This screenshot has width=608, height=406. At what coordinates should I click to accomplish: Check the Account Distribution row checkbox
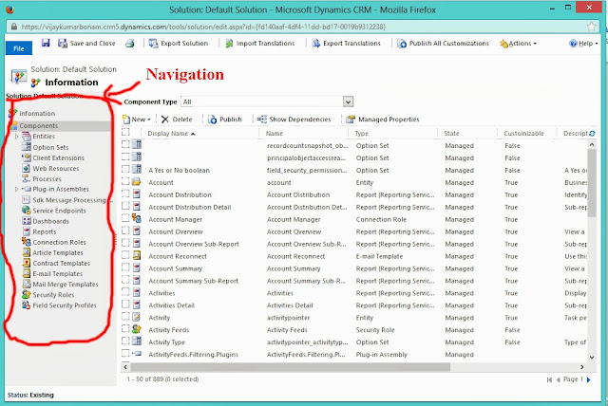(x=125, y=194)
